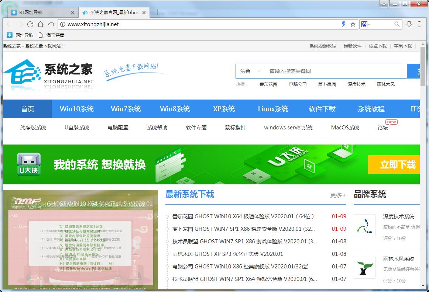
Task: Click the browser reload button
Action: 30,24
